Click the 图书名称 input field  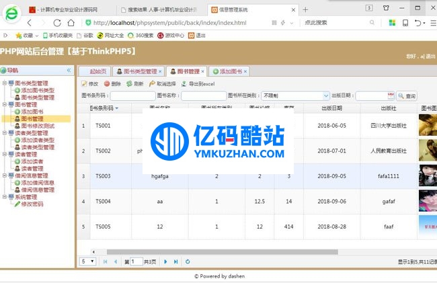[x=204, y=95]
